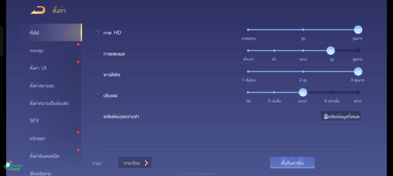
Task: Click the help icon beside ปรับแสง
Action: click(98, 95)
